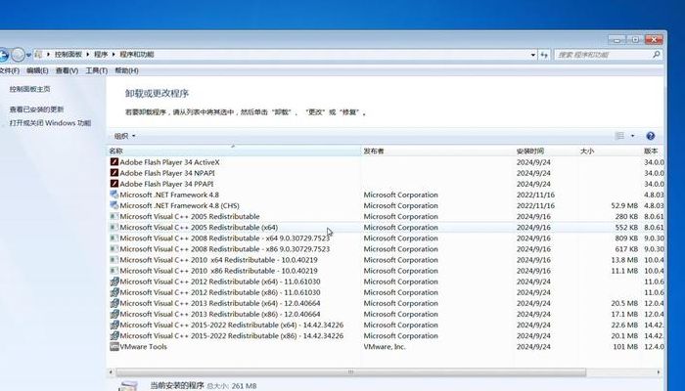Select Microsoft Visual C++ 2012 Redistributable (x64) name
Viewport: 685px width, 391px height.
[x=220, y=282]
